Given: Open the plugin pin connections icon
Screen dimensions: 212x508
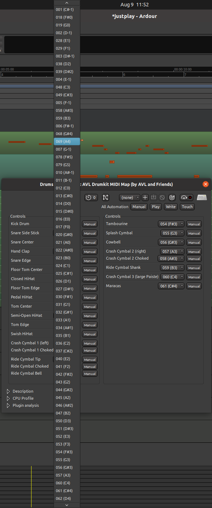Looking at the screenshot, I should coord(105,198).
